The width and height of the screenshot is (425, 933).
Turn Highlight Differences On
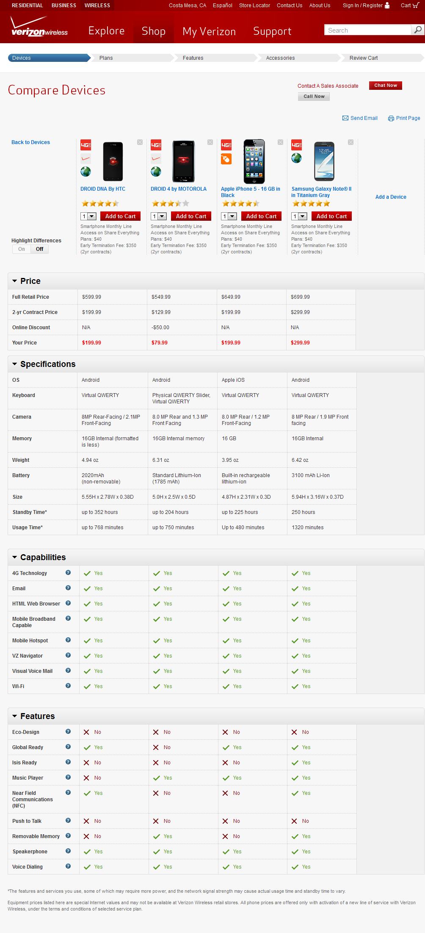coord(22,249)
